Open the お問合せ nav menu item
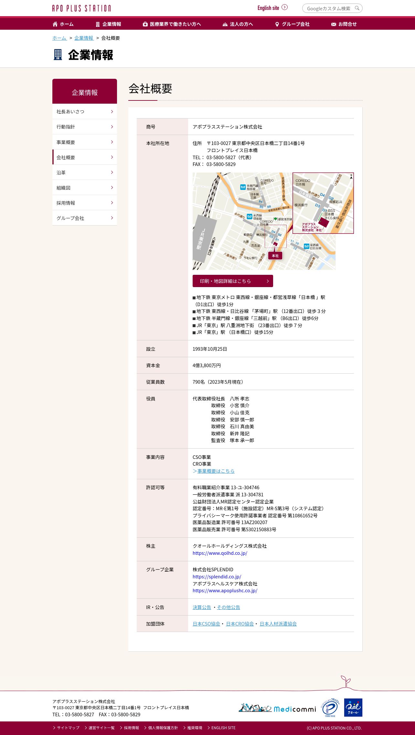 [x=344, y=24]
